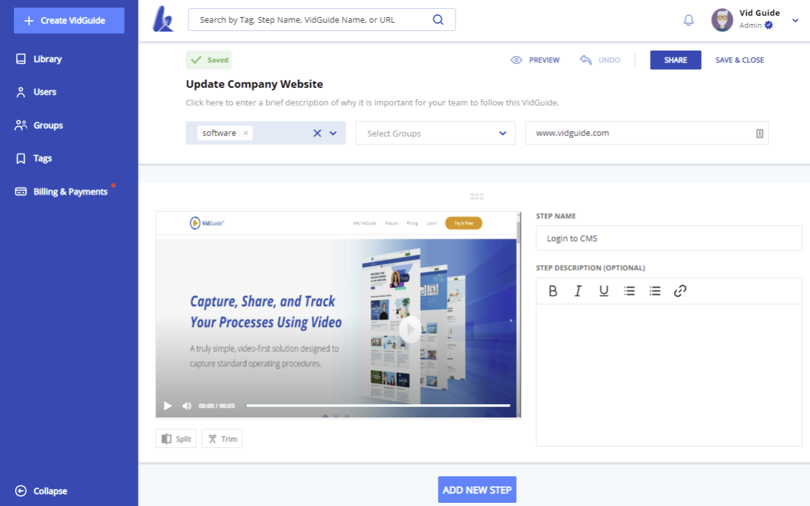Toggle bold formatting in step description

click(x=552, y=290)
